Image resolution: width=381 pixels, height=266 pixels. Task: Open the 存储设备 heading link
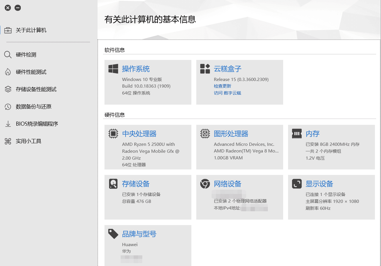136,184
